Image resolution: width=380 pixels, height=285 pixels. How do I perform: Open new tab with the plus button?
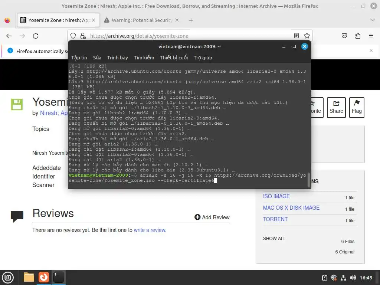point(191,20)
